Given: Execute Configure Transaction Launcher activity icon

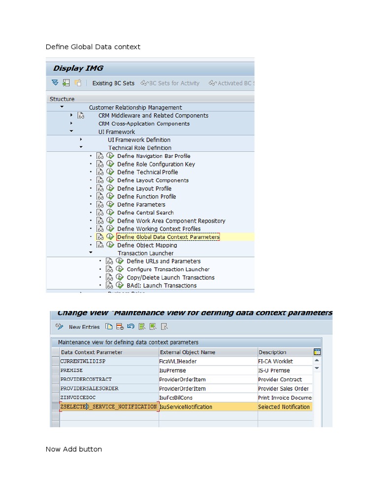Looking at the screenshot, I should (120, 269).
